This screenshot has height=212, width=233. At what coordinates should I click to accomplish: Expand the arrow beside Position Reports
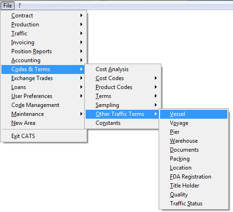click(81, 51)
